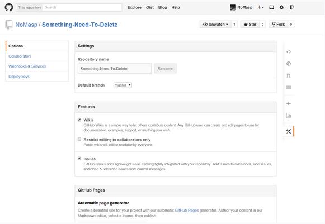Select the Options menu item

click(37, 46)
